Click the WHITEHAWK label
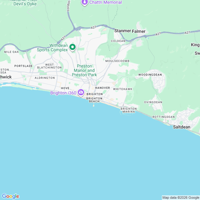Screen dimensions: 200x200 [x=123, y=89]
